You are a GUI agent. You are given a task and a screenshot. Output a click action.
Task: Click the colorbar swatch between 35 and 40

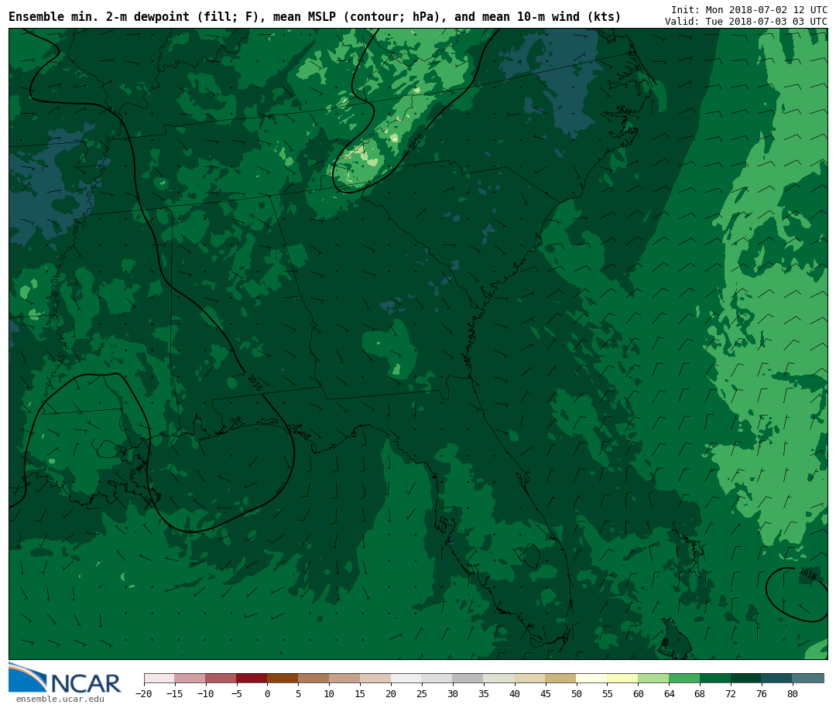499,679
